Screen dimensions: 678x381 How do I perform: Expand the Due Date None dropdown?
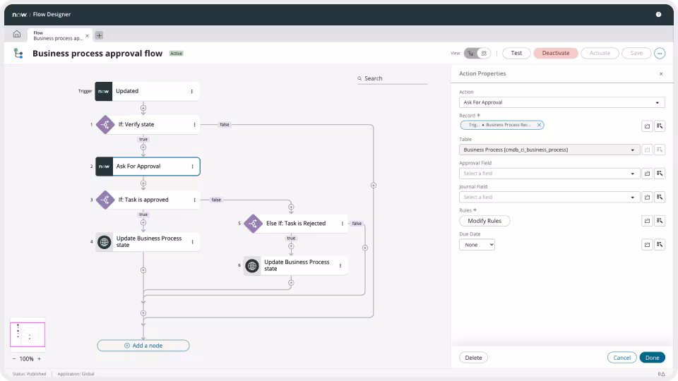(x=477, y=245)
